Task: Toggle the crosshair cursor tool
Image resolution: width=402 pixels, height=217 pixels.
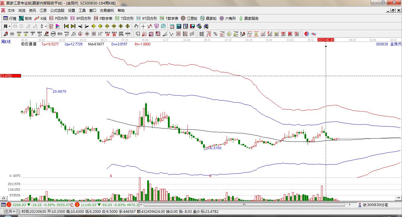Action: click(143, 26)
